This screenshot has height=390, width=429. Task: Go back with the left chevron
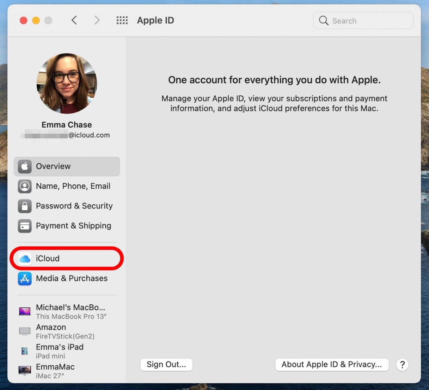pyautogui.click(x=74, y=20)
